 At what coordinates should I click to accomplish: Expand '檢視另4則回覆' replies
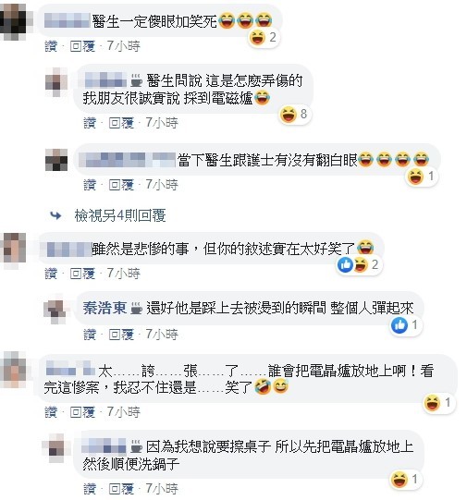click(x=120, y=216)
